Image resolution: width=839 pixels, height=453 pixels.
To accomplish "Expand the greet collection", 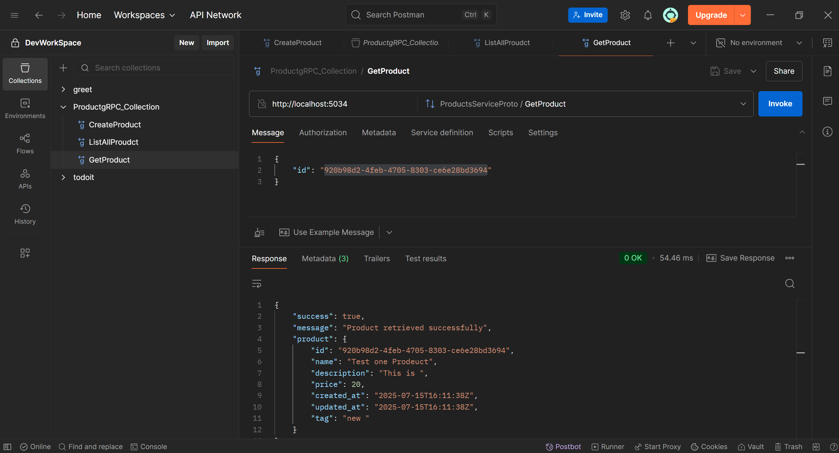I will coord(63,89).
